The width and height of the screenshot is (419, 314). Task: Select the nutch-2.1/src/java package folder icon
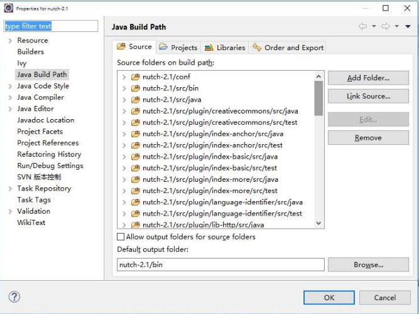click(136, 100)
